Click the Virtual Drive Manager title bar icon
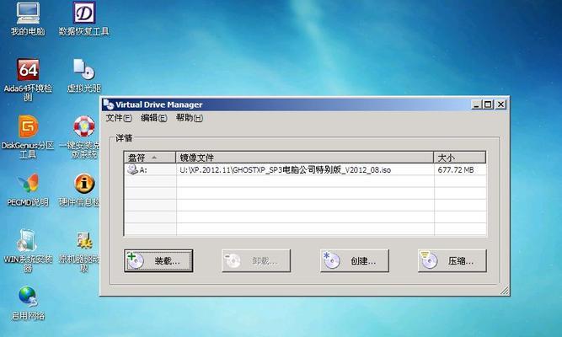The image size is (562, 337). point(108,104)
